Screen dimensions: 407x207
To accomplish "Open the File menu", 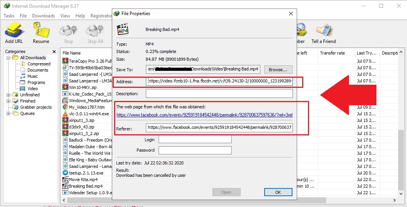I will coord(23,16).
